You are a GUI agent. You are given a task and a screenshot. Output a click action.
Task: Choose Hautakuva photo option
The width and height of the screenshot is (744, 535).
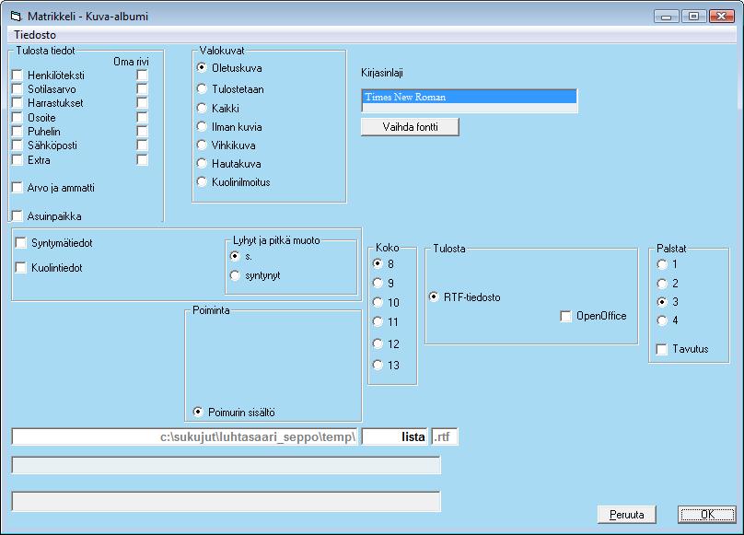(202, 164)
